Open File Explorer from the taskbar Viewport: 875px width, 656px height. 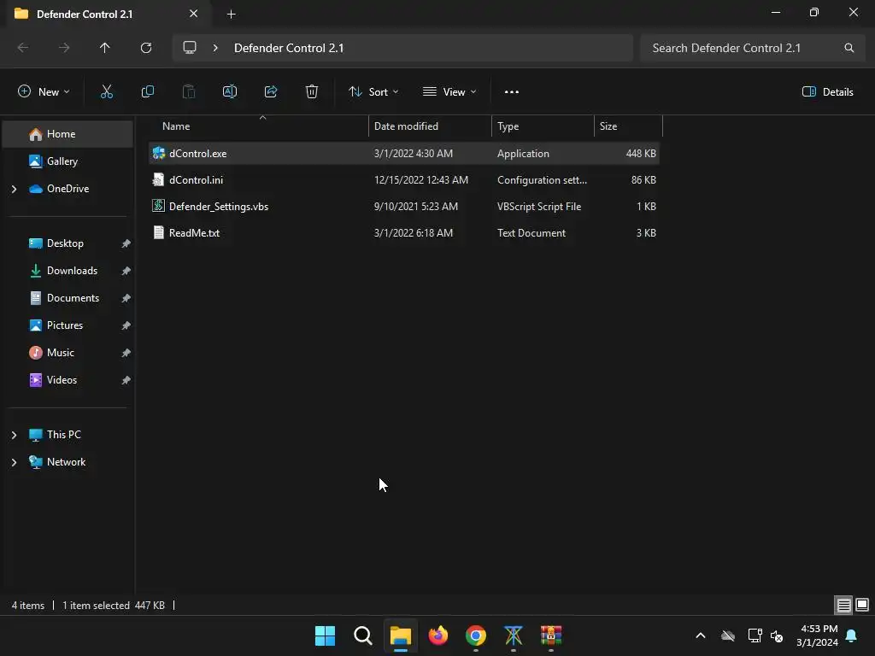pyautogui.click(x=400, y=635)
